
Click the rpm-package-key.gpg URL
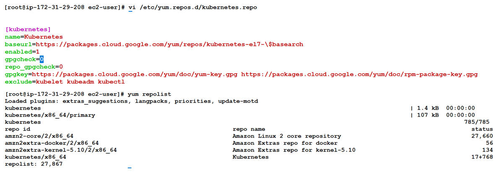(359, 74)
